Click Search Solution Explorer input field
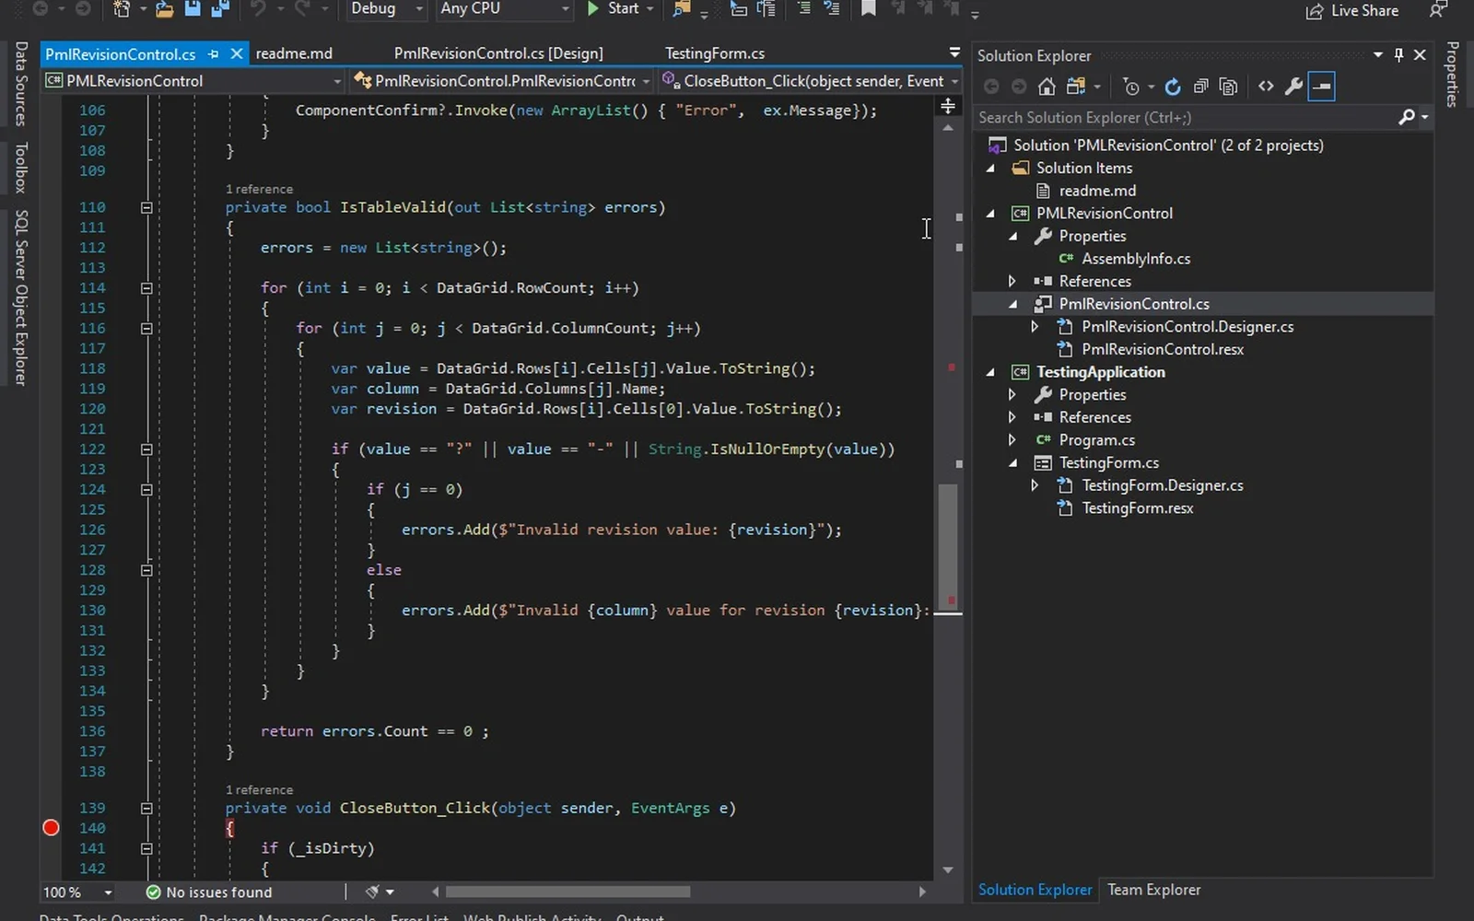Screen dimensions: 1474x921 click(1184, 118)
